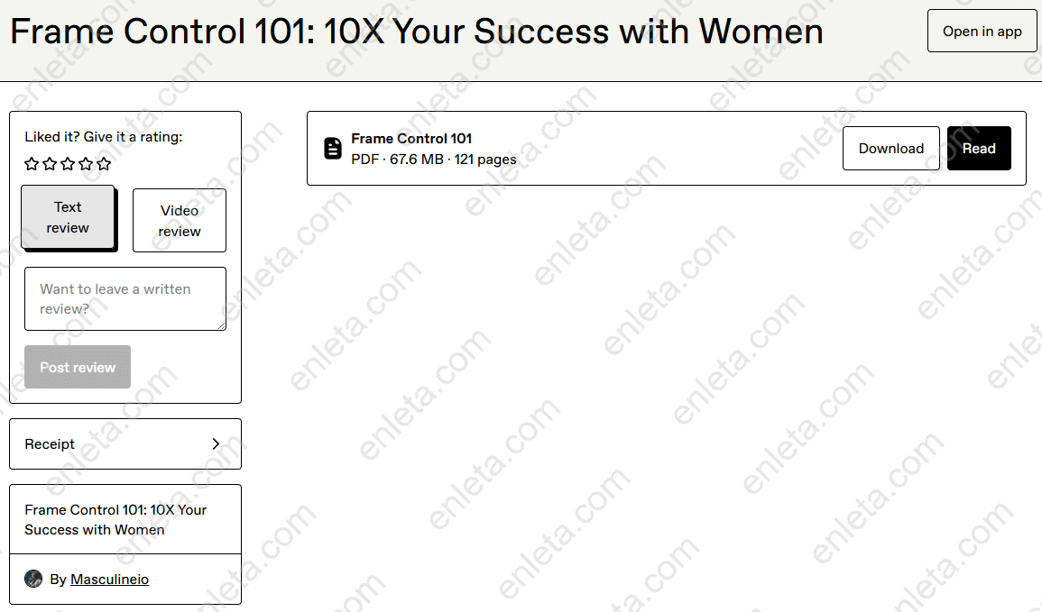Click the Read button
The height and width of the screenshot is (612, 1042).
click(x=978, y=149)
